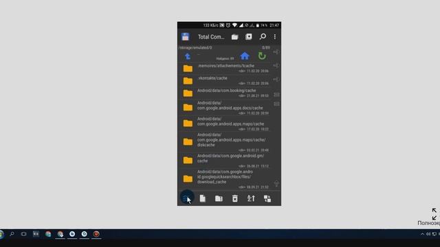The image size is (440, 247).
Task: Show hidden system tray icons chevron
Action: tap(422, 234)
